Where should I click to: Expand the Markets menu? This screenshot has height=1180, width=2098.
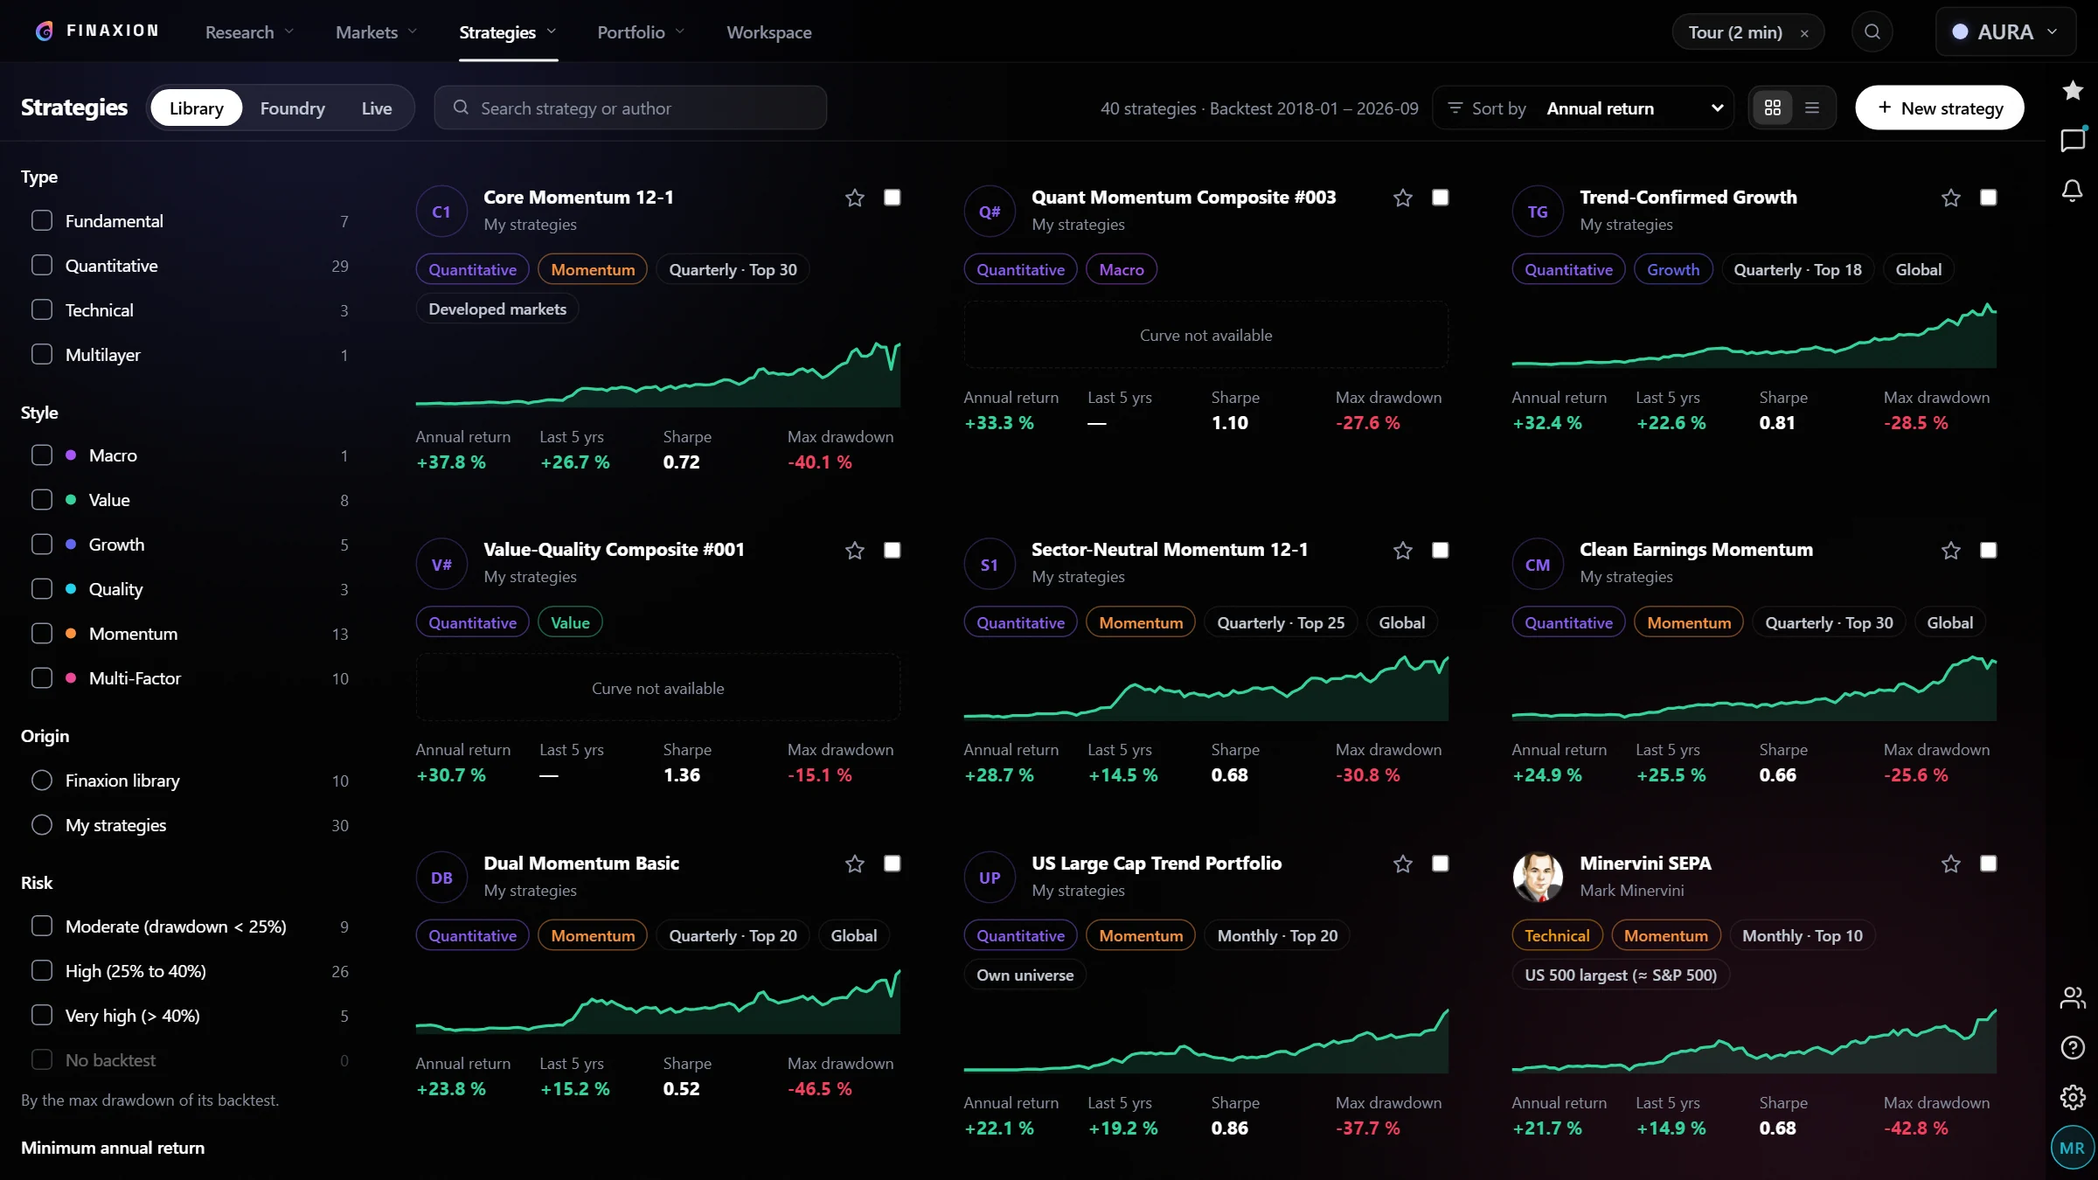376,32
